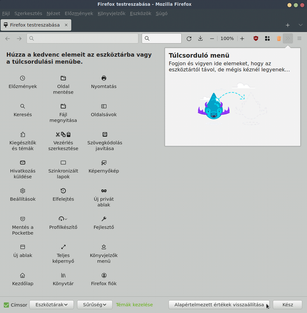
Task: Click the Firefox fiók account icon
Action: click(x=104, y=275)
